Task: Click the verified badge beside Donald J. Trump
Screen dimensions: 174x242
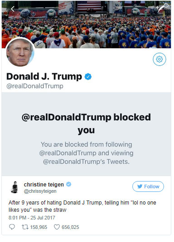Action: 88,77
